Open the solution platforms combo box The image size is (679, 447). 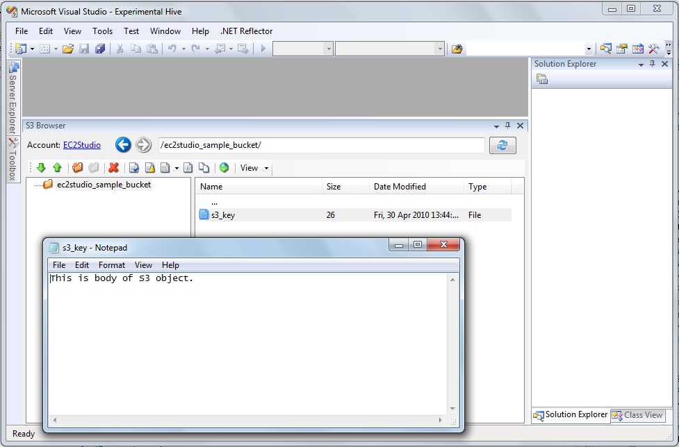pyautogui.click(x=390, y=49)
